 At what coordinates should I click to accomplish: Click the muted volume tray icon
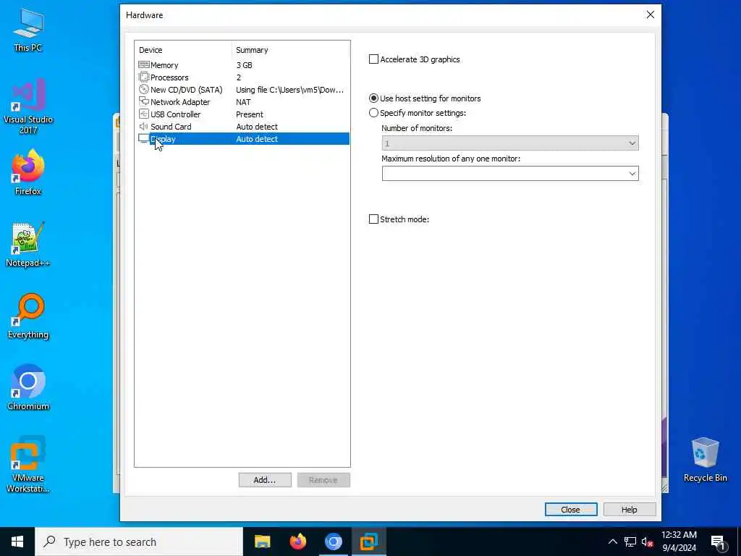[647, 542]
